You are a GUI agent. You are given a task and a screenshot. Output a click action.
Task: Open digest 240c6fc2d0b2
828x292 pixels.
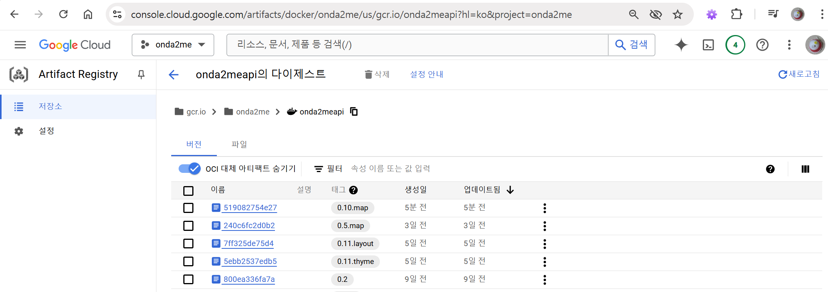coord(249,225)
